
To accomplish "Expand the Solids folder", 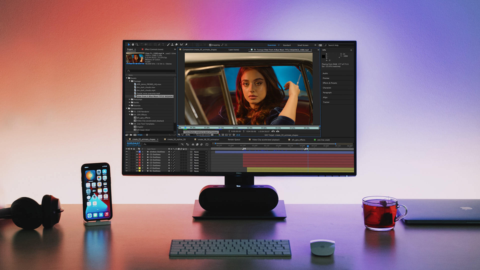I will [x=129, y=102].
